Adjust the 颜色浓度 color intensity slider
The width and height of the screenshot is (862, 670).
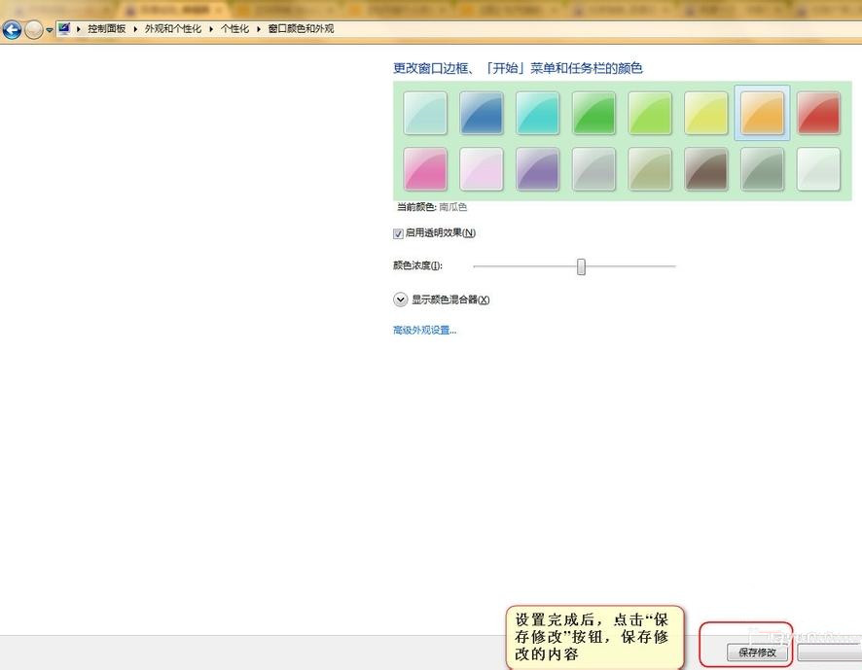coord(581,265)
